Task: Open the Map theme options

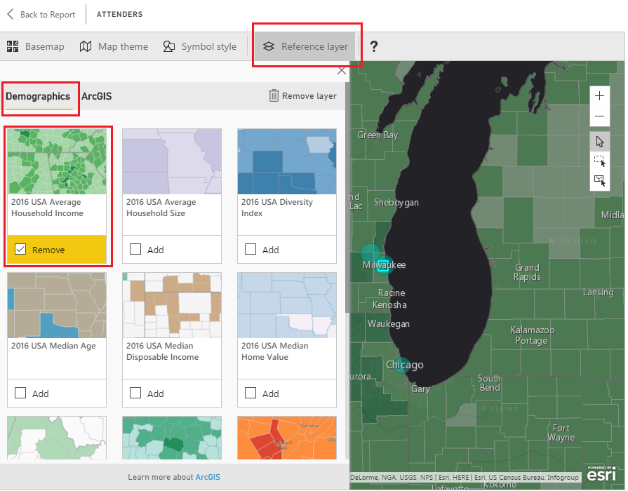Action: click(114, 46)
